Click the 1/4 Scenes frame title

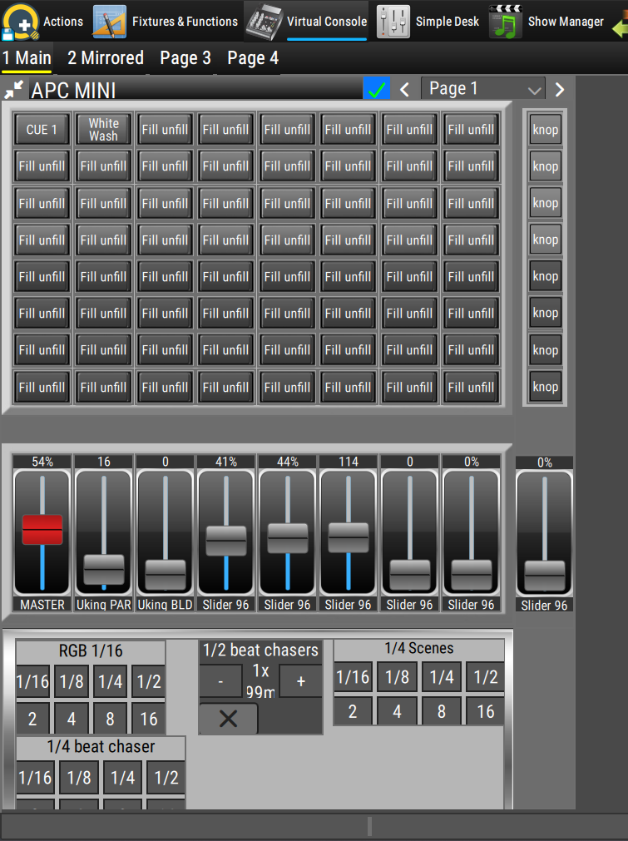(x=419, y=648)
